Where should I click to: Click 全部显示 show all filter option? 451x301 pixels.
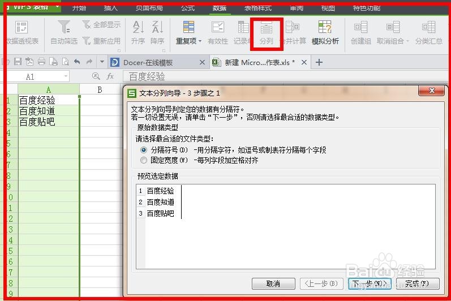coord(101,25)
